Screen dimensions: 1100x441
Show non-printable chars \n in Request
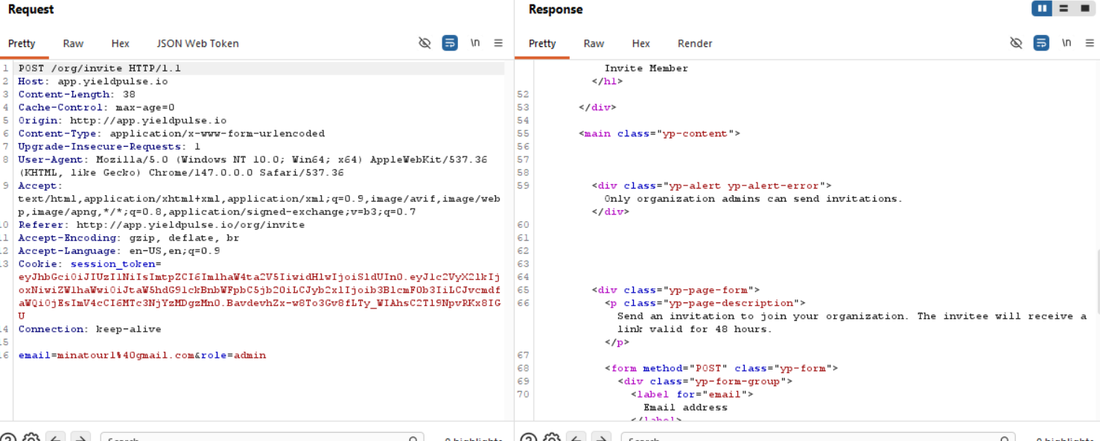coord(475,43)
